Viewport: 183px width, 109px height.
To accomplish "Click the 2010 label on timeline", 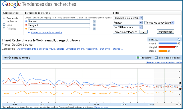I will click(x=178, y=104).
